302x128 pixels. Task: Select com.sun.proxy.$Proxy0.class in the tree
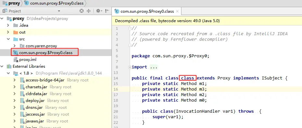pyautogui.click(x=46, y=52)
